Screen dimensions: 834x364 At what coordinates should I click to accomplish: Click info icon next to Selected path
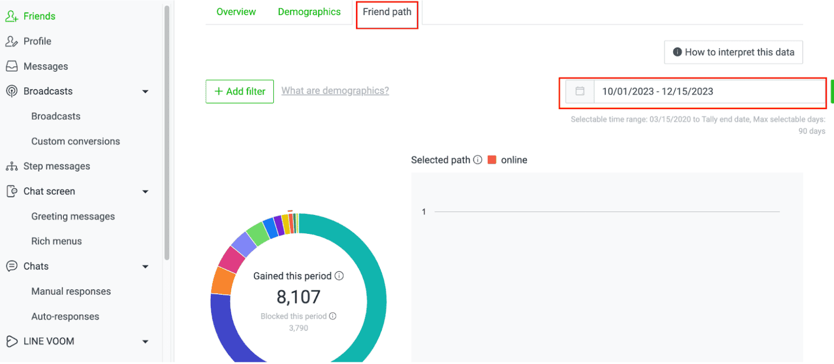pyautogui.click(x=477, y=160)
